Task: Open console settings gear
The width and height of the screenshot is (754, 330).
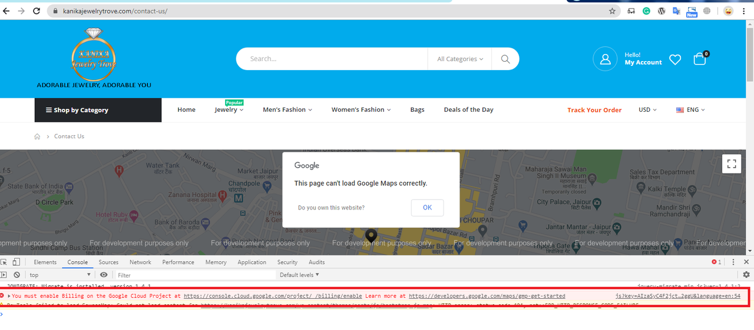Action: (746, 275)
